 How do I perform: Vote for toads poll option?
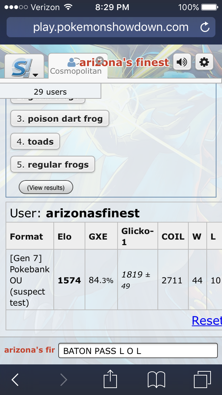coord(35,142)
